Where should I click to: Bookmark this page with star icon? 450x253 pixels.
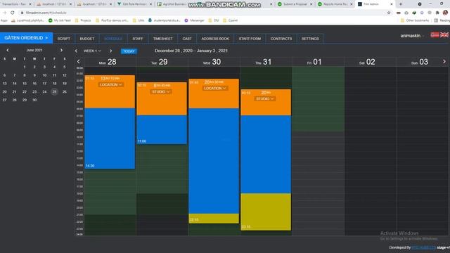click(389, 13)
